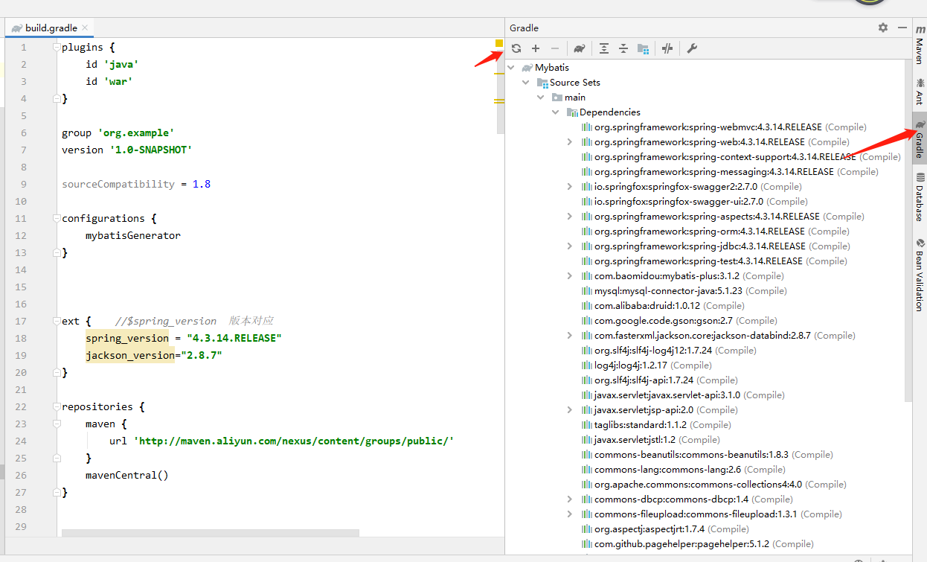This screenshot has height=562, width=927.
Task: Fold the plugins block at line 1
Action: click(56, 48)
